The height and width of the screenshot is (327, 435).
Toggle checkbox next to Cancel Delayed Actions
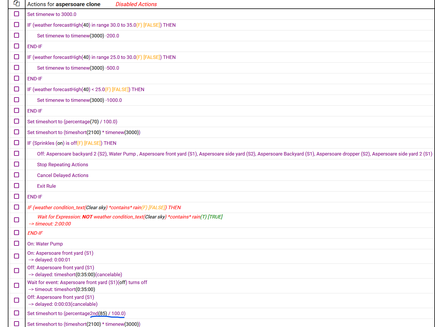click(x=17, y=175)
